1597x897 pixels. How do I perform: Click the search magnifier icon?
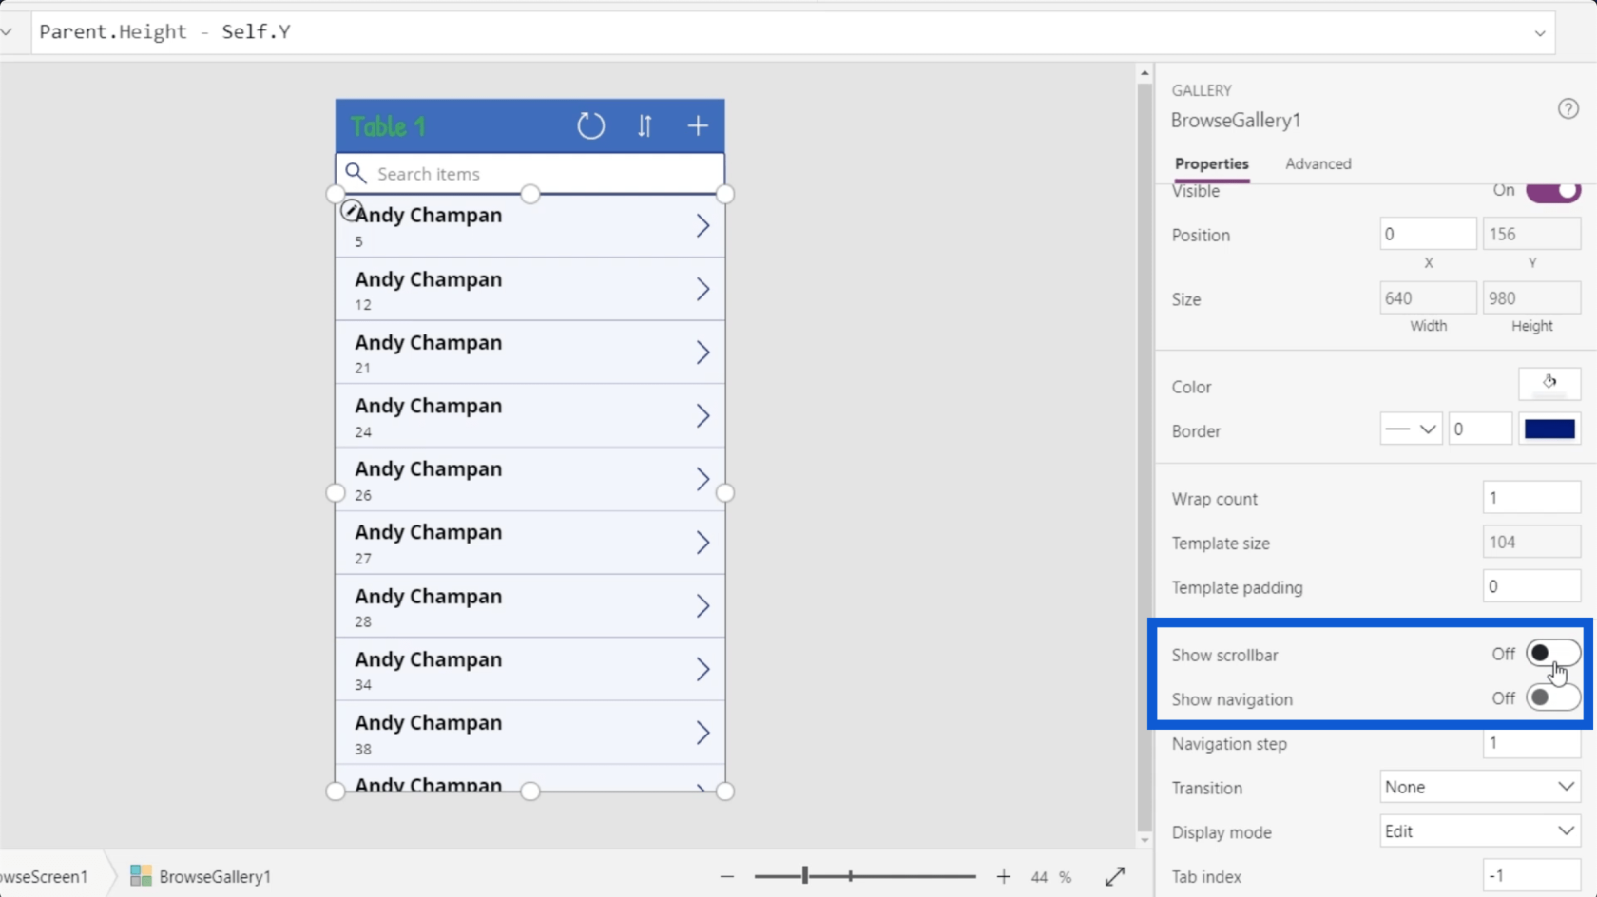356,172
